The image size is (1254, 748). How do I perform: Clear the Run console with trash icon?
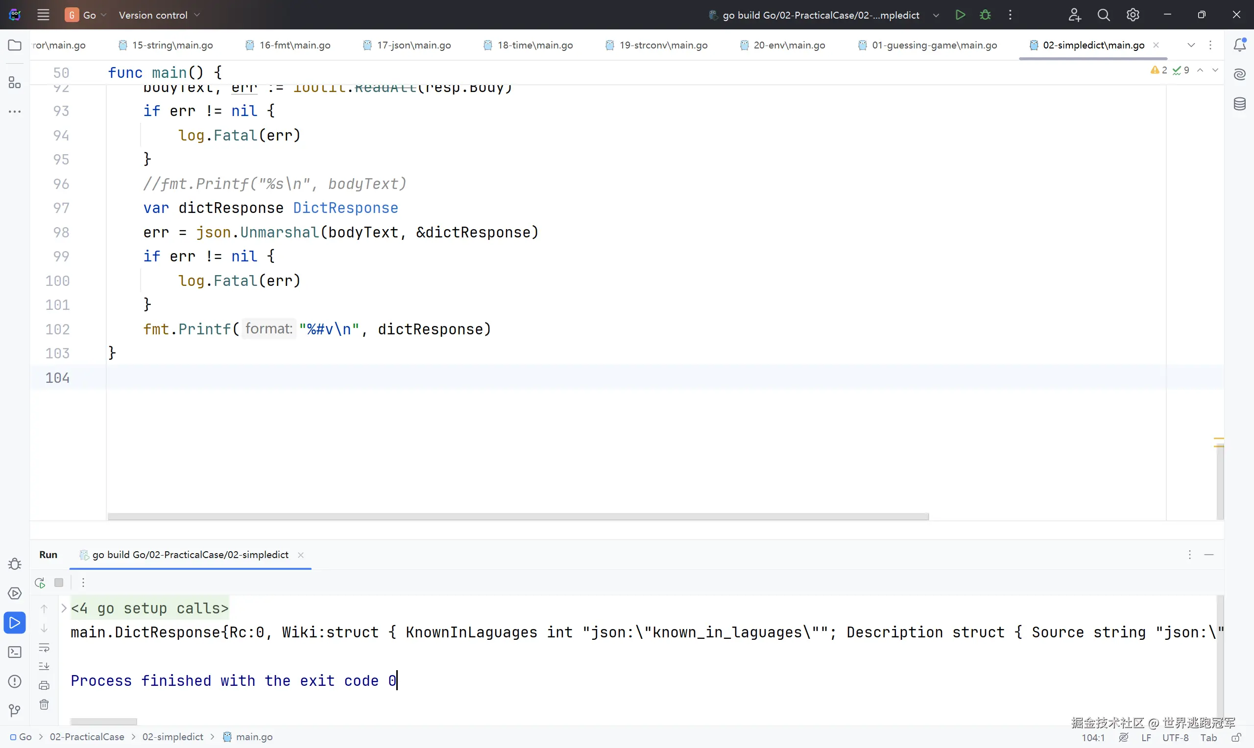click(x=45, y=704)
